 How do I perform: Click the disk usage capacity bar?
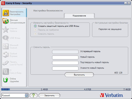[66, 89]
